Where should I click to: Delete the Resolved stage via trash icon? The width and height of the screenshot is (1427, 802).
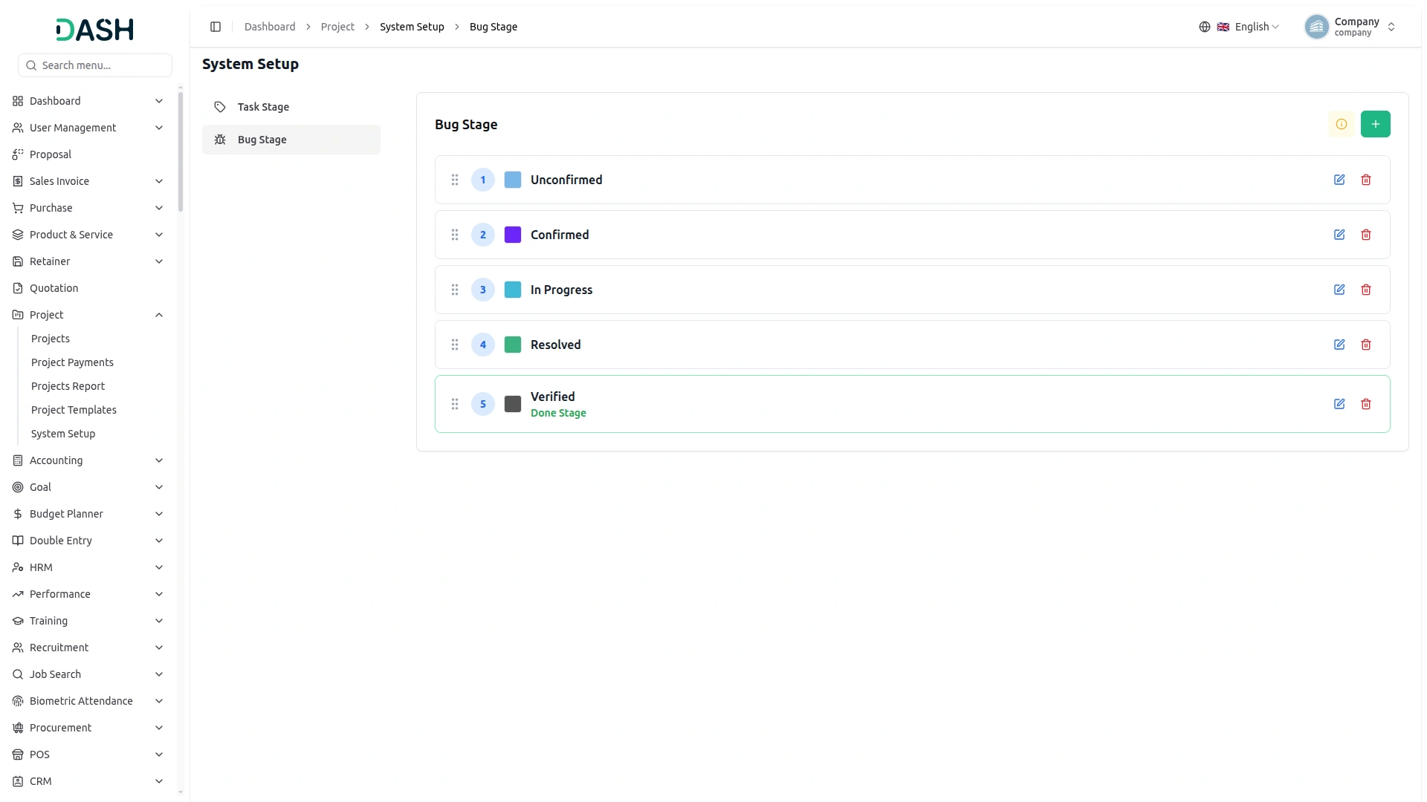(x=1365, y=345)
